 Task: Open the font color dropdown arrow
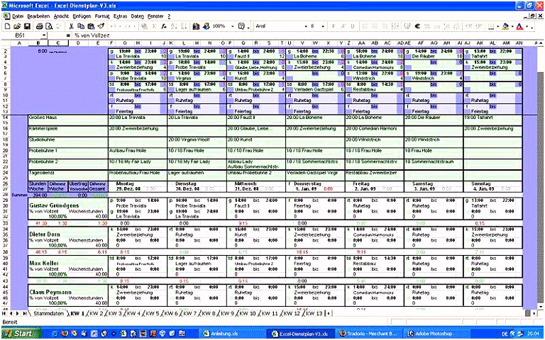[527, 26]
